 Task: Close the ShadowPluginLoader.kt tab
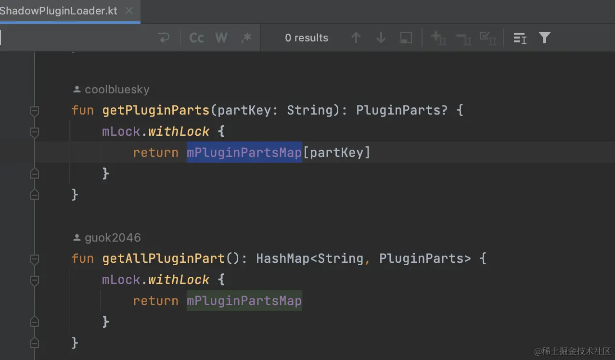point(129,11)
